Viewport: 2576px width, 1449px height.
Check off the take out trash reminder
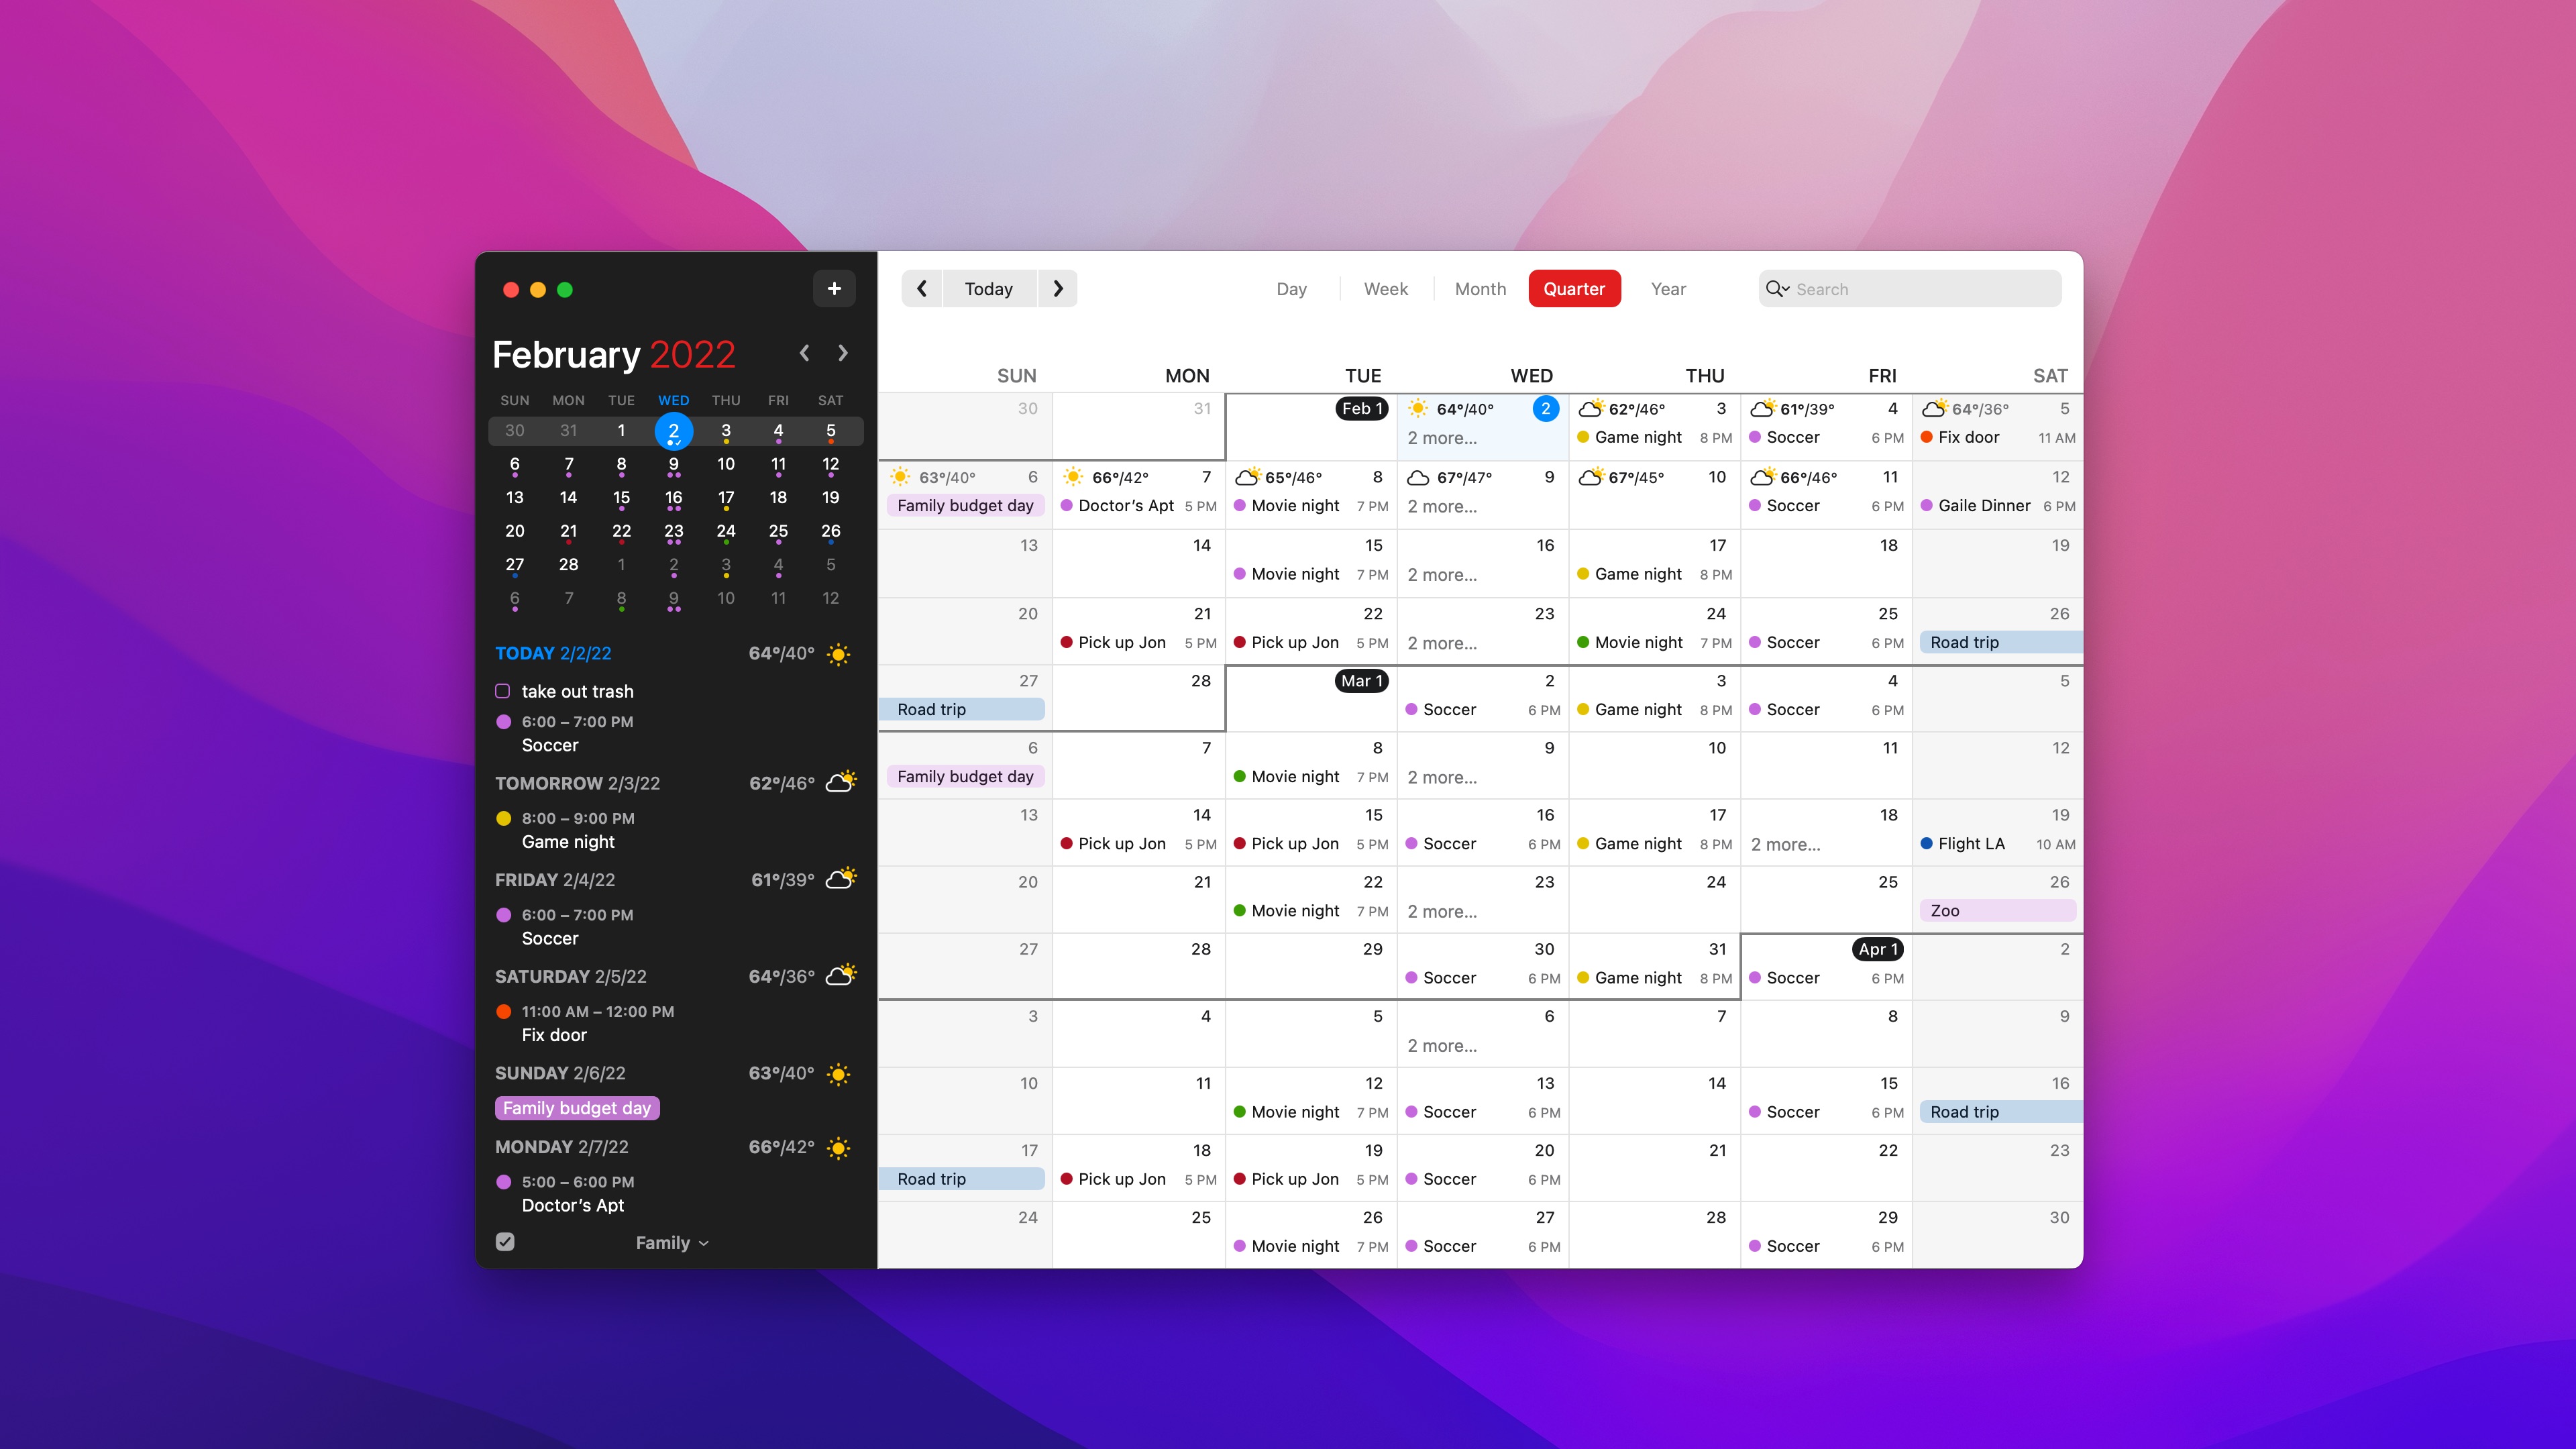coord(503,691)
